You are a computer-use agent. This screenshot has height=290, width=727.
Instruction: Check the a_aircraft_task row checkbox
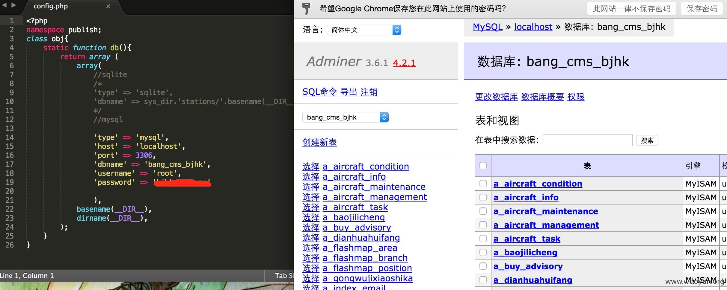tap(483, 239)
